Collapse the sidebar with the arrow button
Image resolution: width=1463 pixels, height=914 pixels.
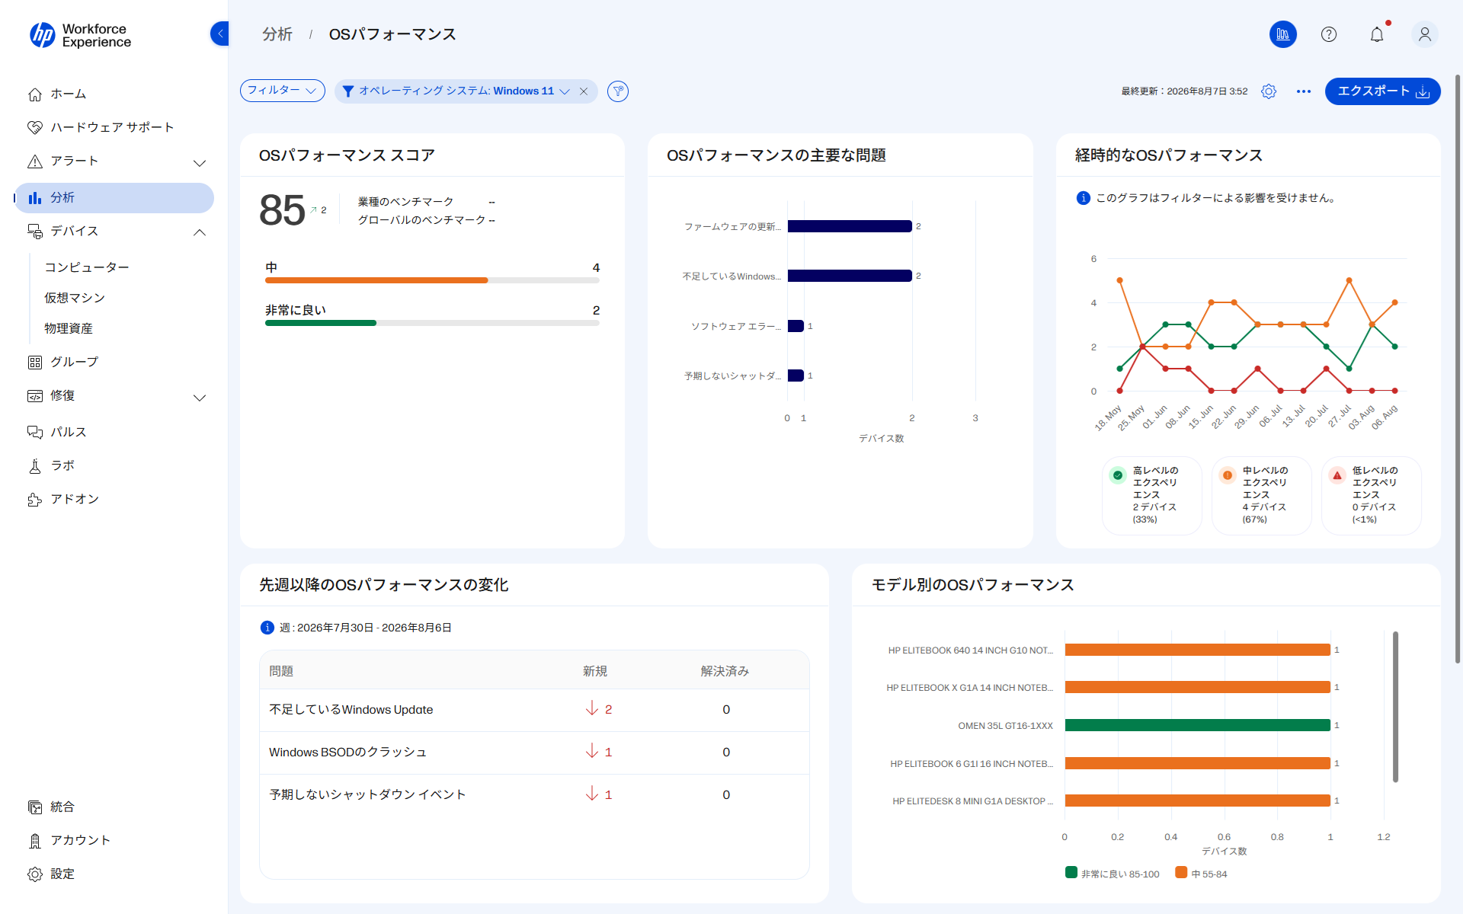219,34
